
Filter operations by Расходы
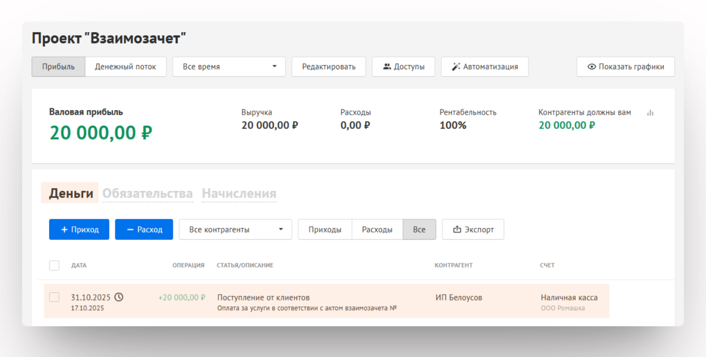[377, 230]
